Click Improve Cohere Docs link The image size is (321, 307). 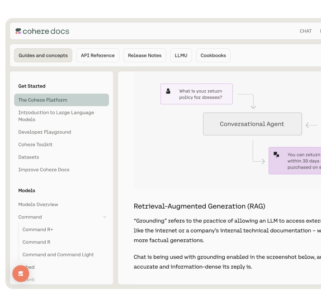click(x=44, y=170)
